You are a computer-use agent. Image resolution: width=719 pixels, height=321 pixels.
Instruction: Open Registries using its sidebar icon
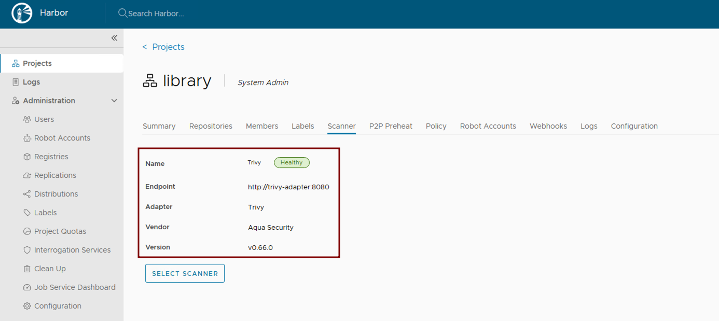pos(26,156)
